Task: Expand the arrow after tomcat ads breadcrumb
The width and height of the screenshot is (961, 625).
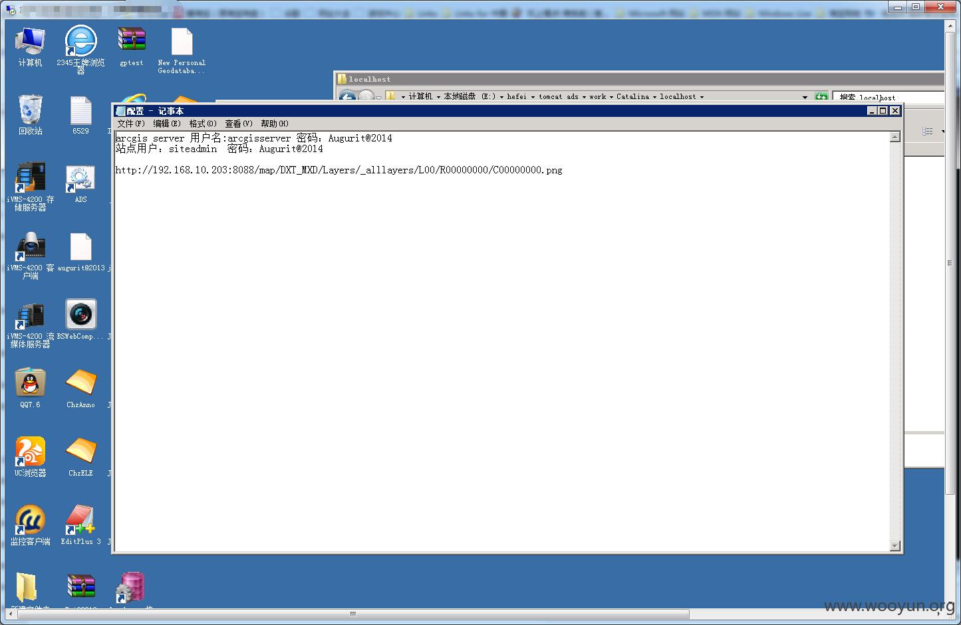Action: coord(584,97)
